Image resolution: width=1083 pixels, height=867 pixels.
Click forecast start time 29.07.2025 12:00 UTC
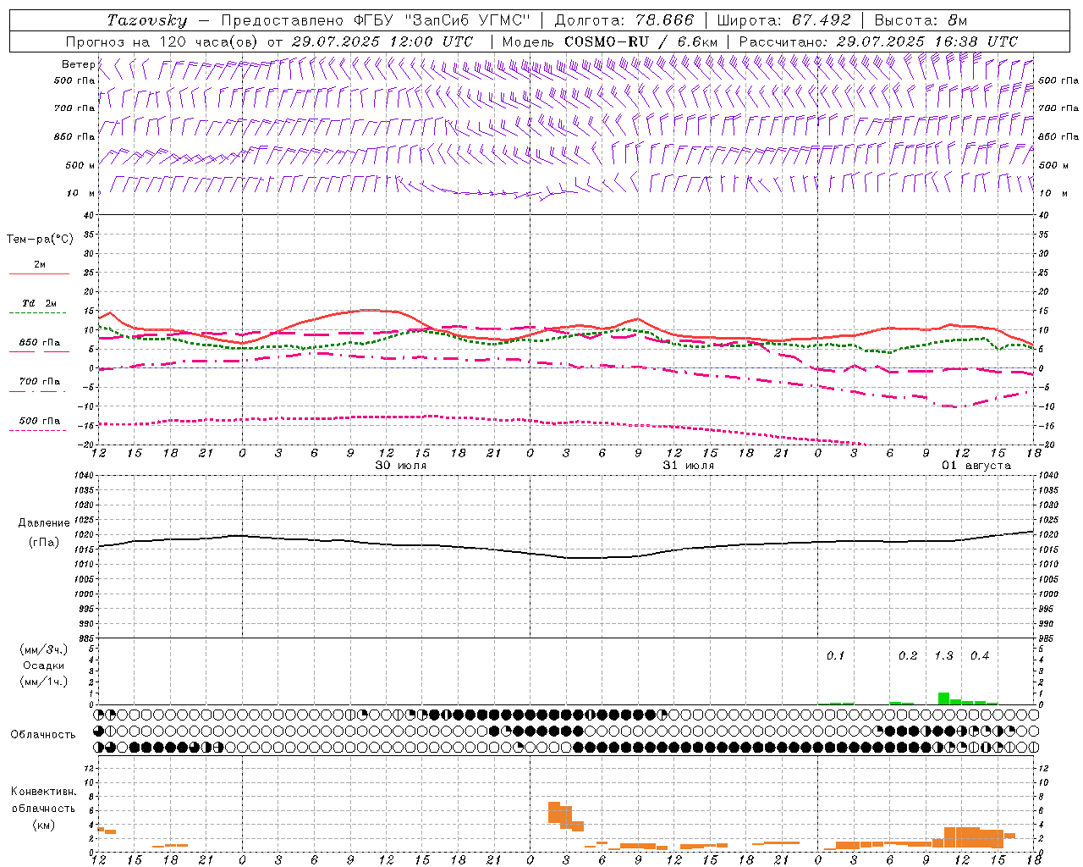point(382,41)
